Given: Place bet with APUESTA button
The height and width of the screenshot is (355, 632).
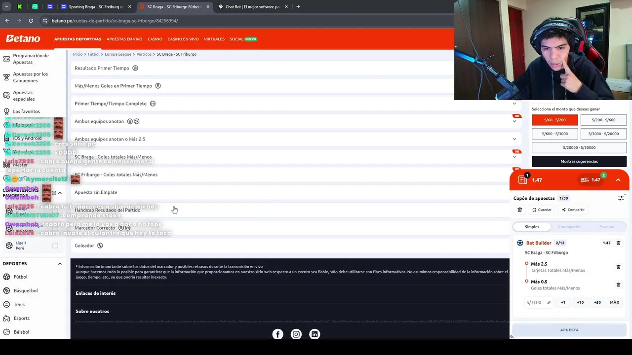Looking at the screenshot, I should (569, 330).
